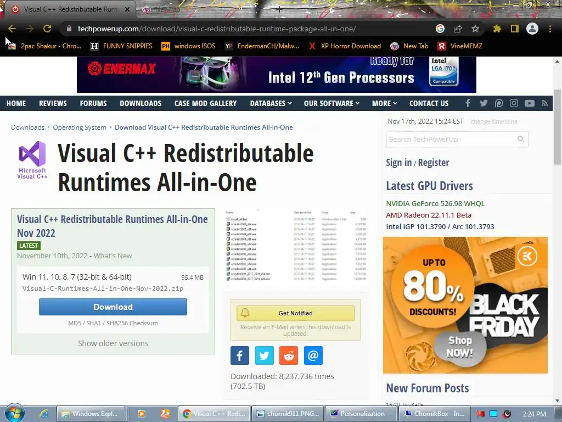Click the change timezone link
The image size is (562, 422).
[493, 121]
